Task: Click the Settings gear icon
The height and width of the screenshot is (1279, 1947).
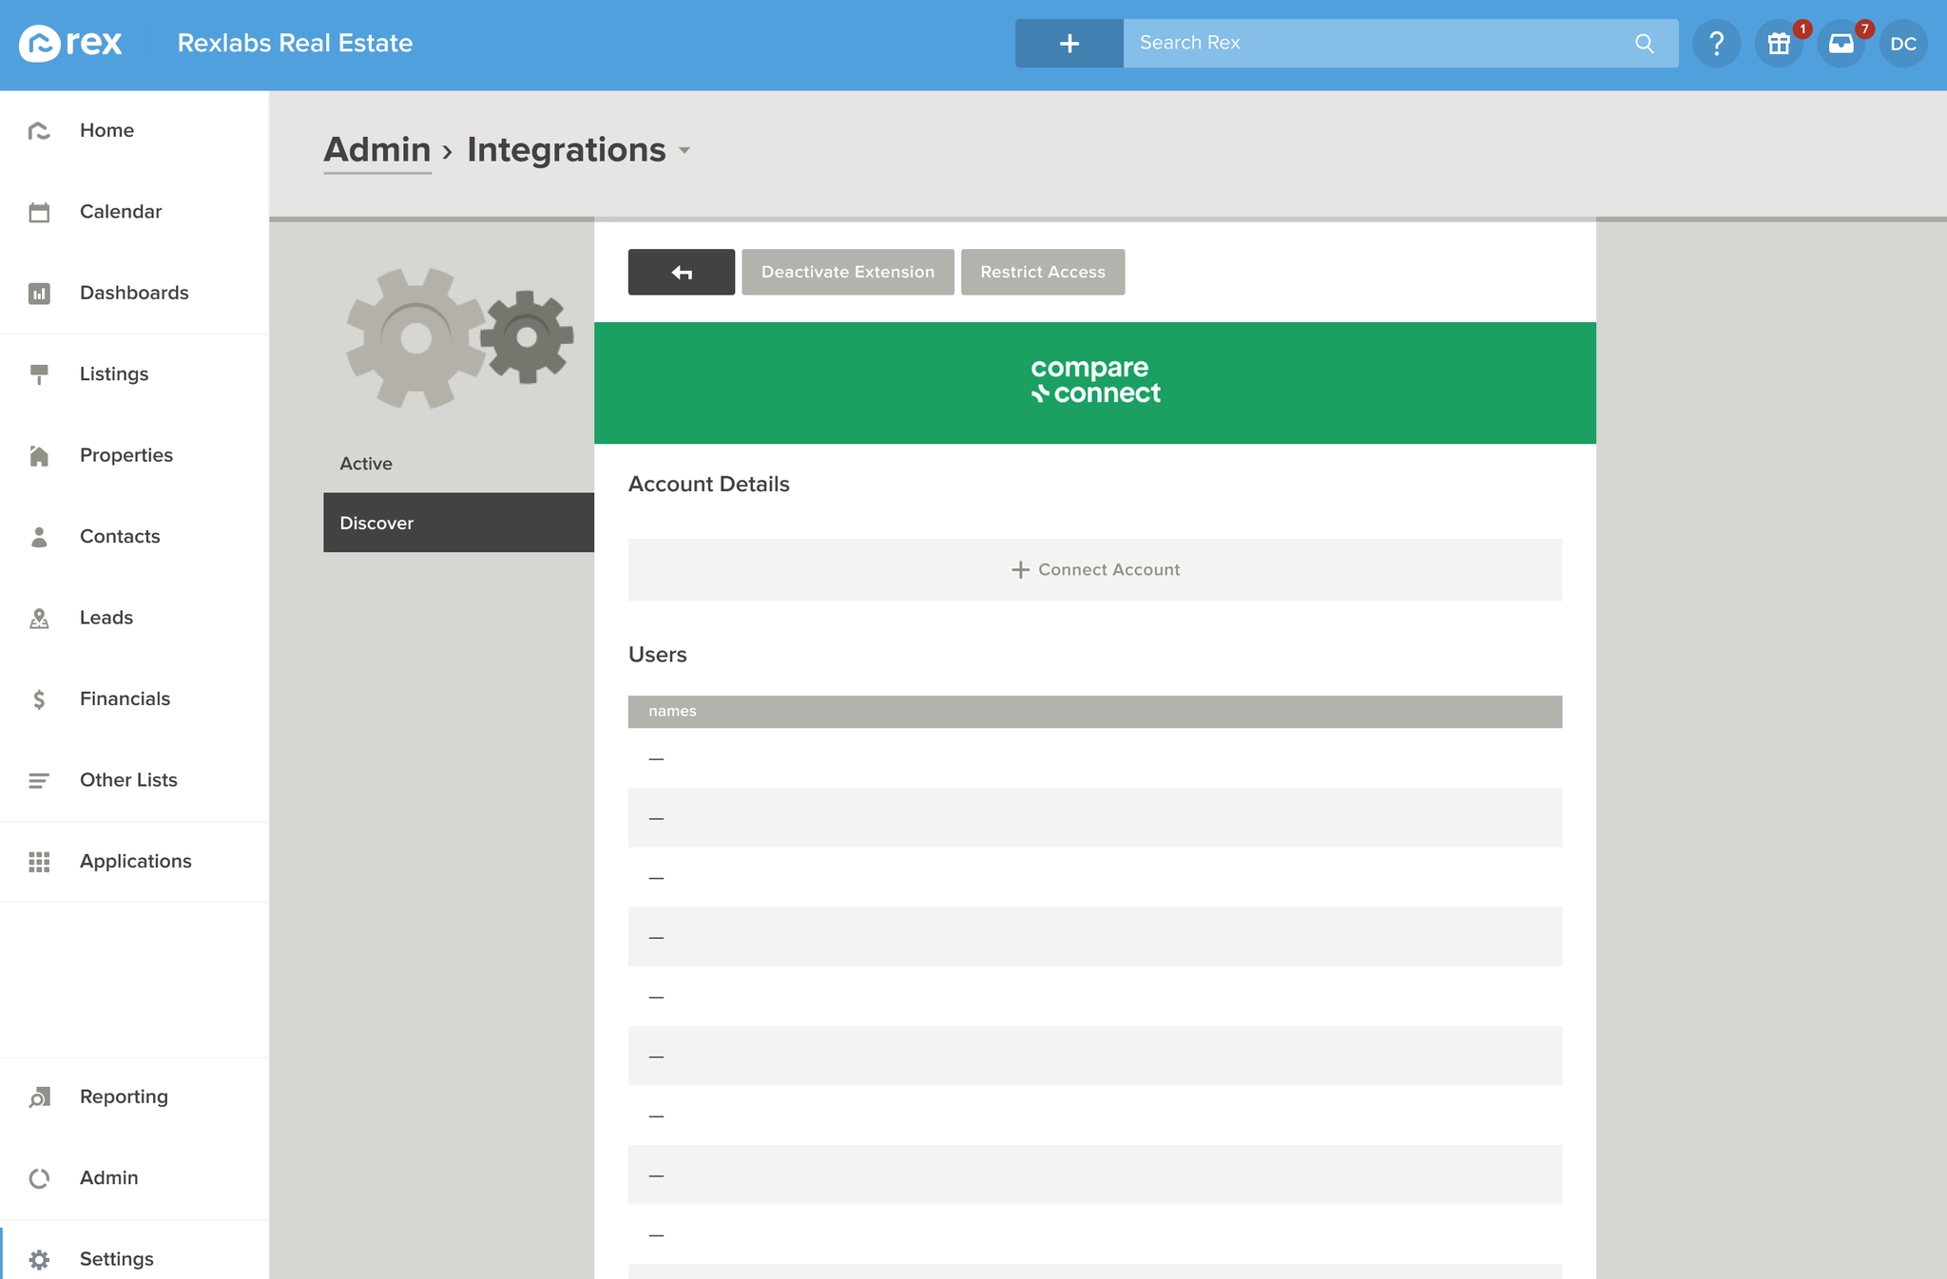Action: (39, 1260)
